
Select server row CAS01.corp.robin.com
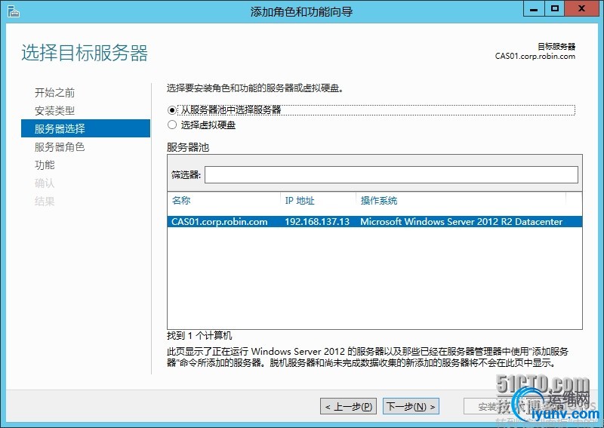(374, 221)
